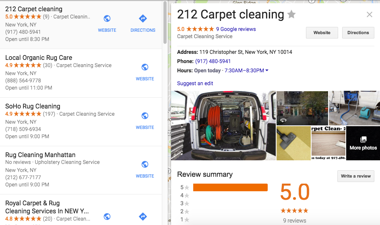Click the 4 star row label

click(185, 195)
